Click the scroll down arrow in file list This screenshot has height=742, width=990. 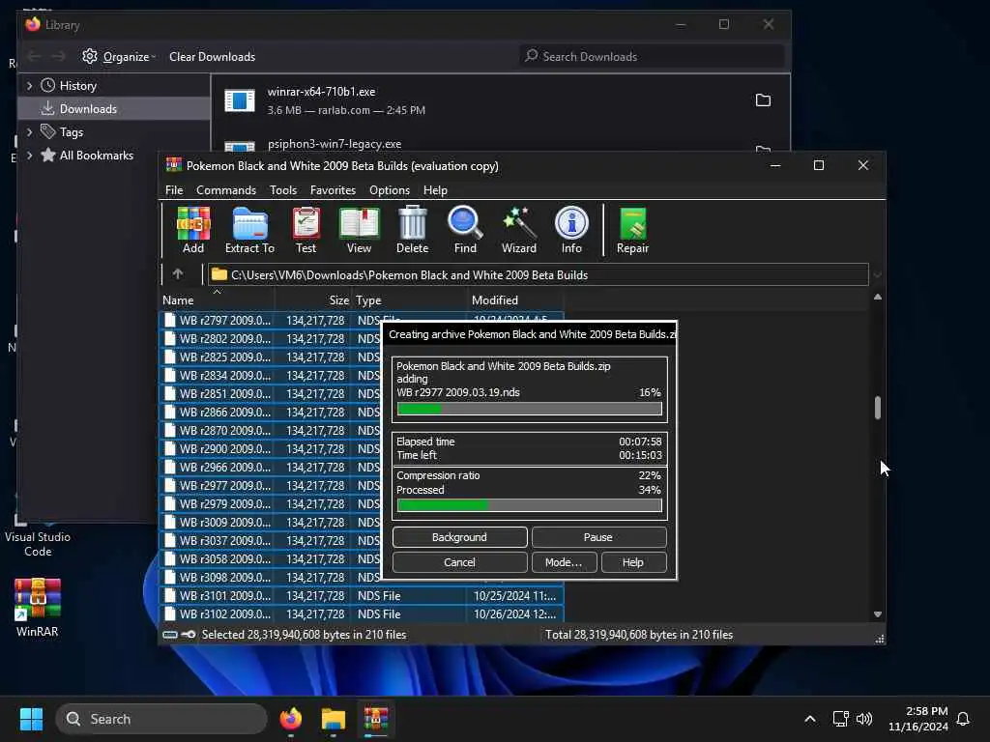point(878,614)
